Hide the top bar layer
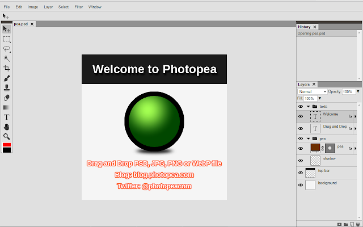 click(301, 173)
